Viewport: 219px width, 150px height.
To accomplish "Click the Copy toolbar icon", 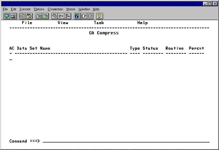I will click(x=23, y=16).
